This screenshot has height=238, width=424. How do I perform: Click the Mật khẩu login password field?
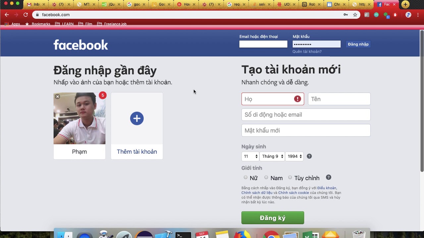point(317,44)
